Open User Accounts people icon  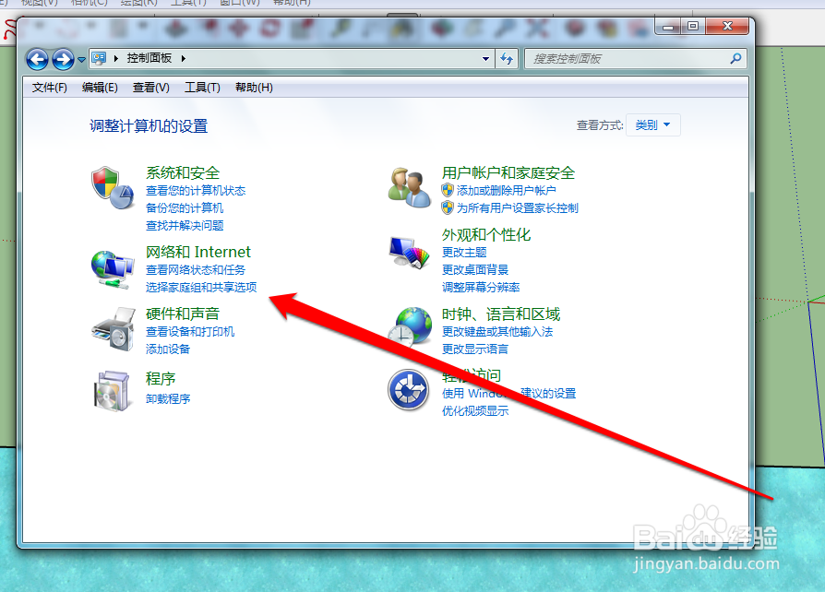(410, 188)
